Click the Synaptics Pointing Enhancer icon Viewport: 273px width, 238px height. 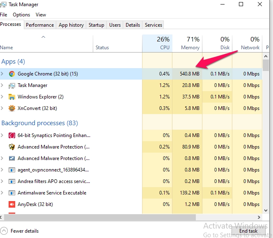[x=12, y=135]
